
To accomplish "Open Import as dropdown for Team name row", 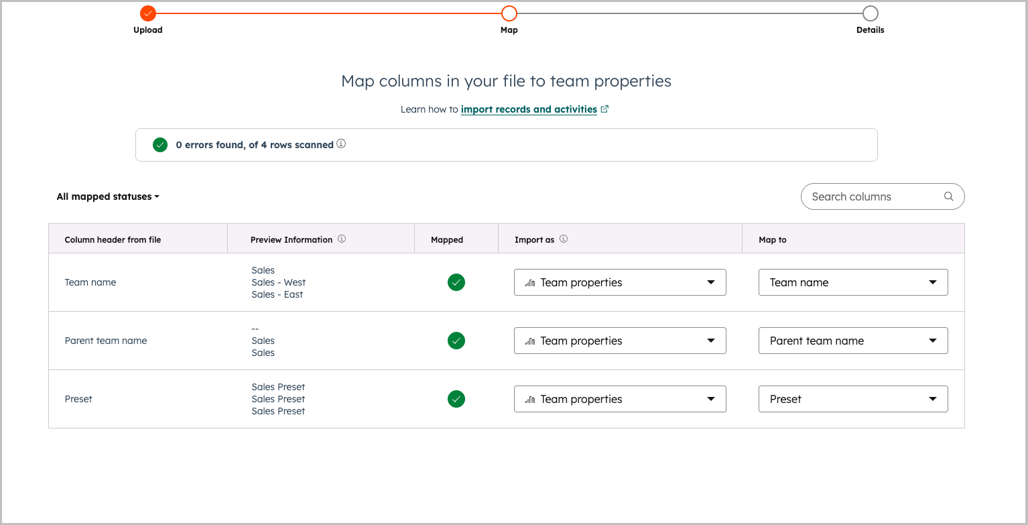I will pyautogui.click(x=620, y=282).
